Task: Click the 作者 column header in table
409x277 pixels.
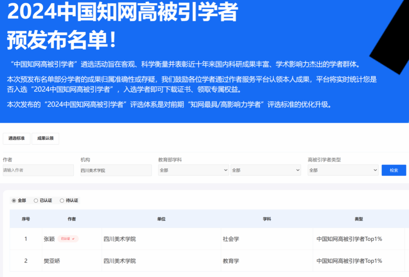Action: pyautogui.click(x=72, y=219)
